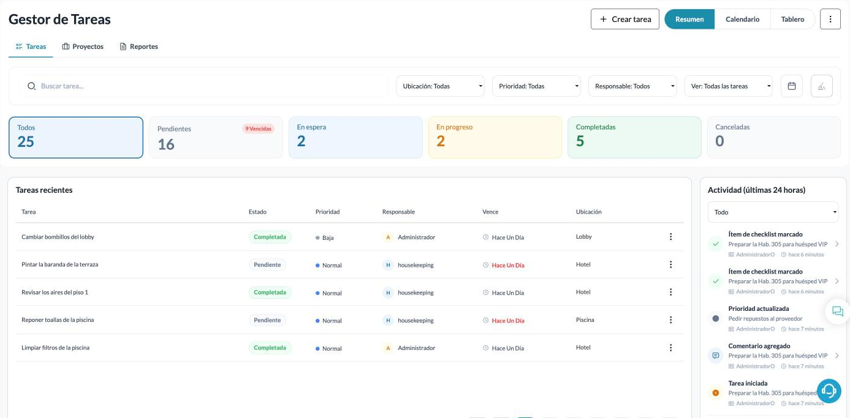Open row menu for Cambiar bombillos del lobby
The width and height of the screenshot is (850, 418).
(x=670, y=237)
